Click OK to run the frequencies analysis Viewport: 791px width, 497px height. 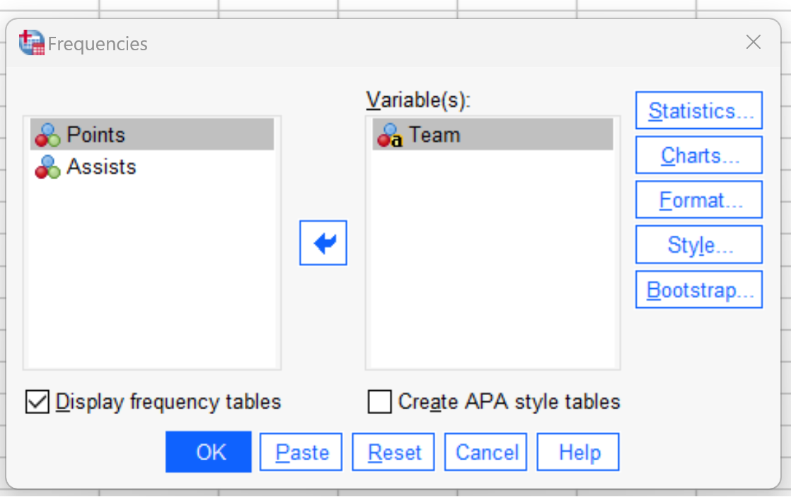[208, 452]
